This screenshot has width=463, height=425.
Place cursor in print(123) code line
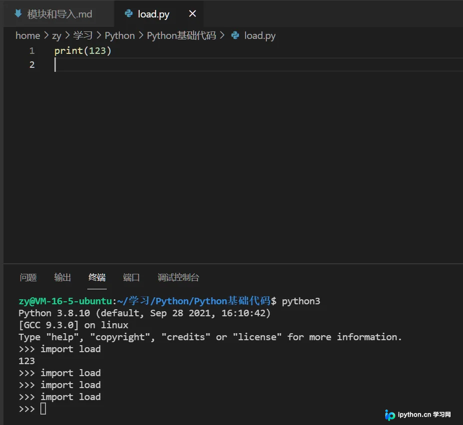pyautogui.click(x=83, y=51)
